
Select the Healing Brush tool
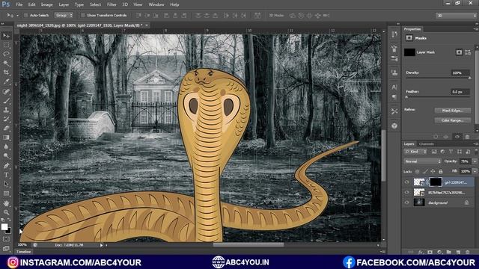6,91
